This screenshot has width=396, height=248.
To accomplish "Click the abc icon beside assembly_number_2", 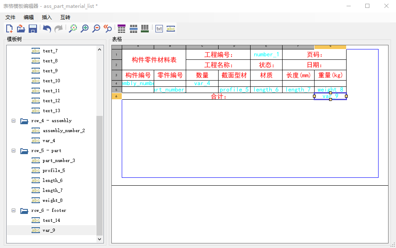I will [36, 130].
